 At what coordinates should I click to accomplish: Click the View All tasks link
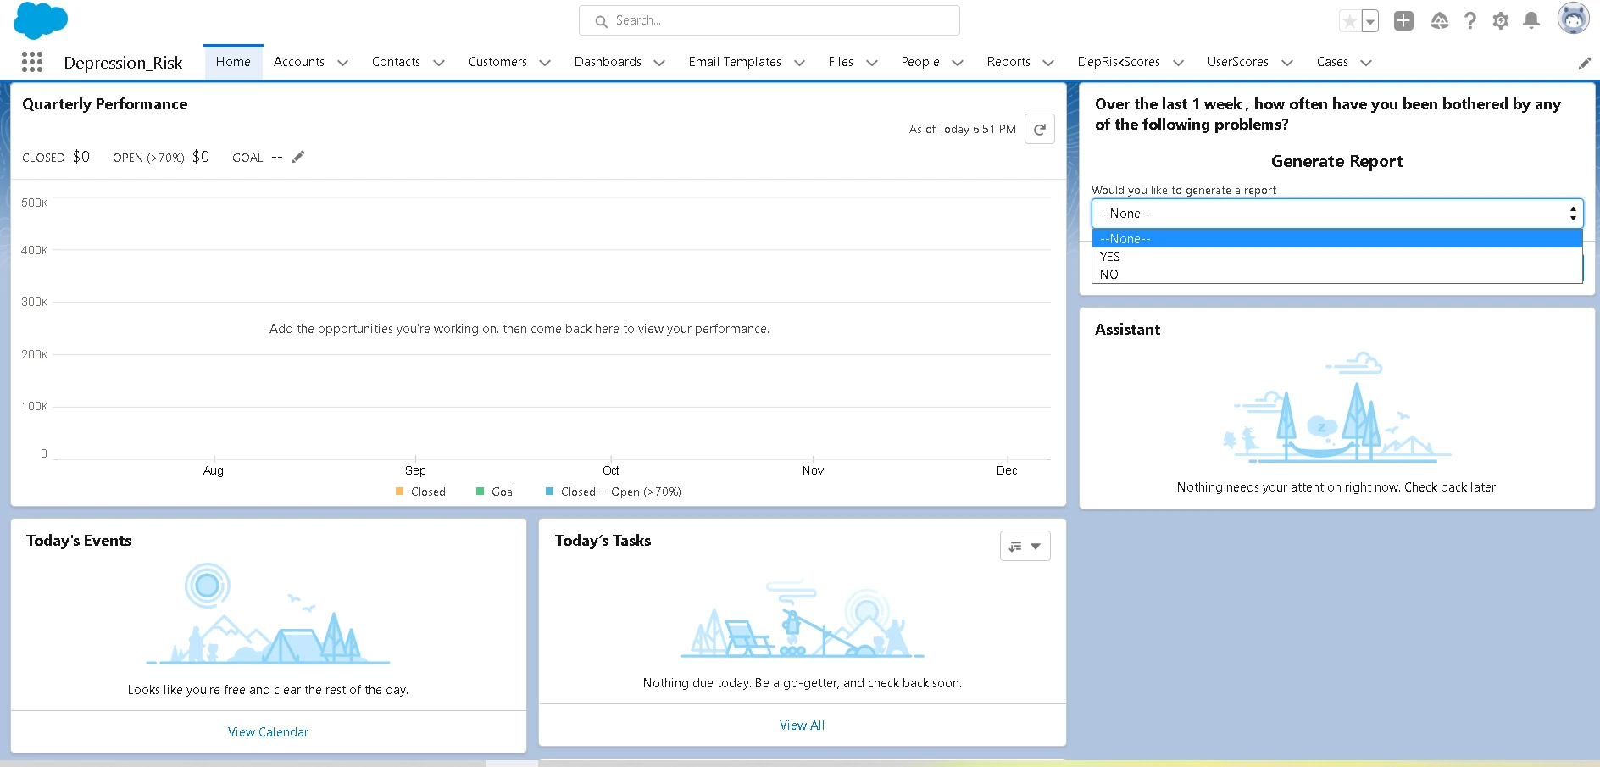[x=802, y=725]
